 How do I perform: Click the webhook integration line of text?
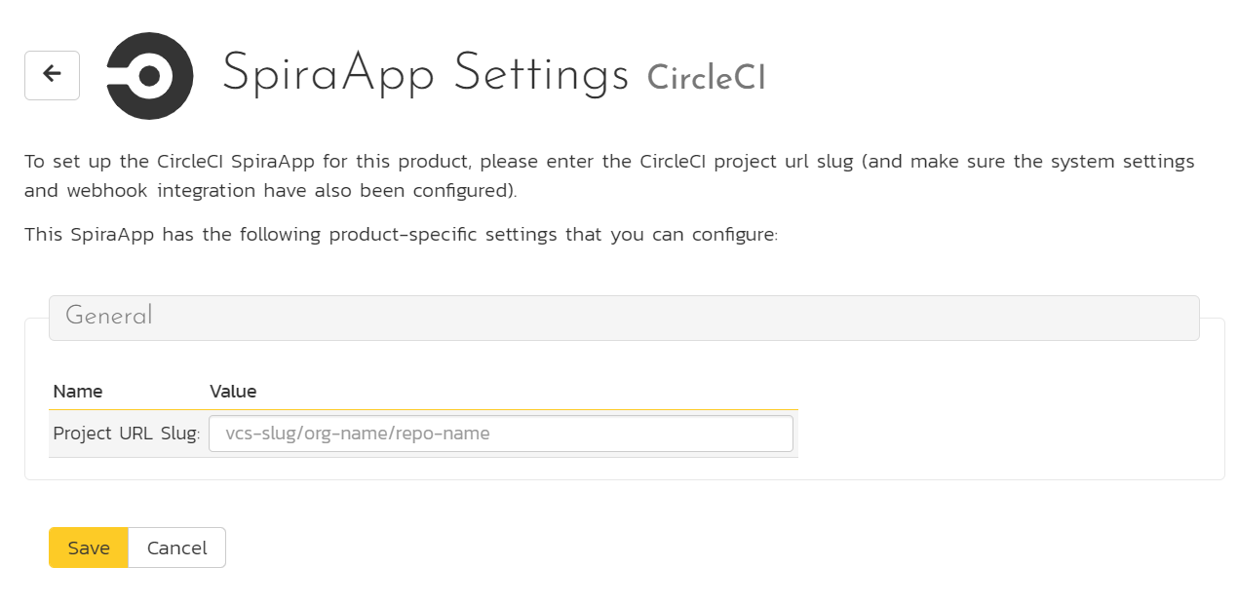tap(271, 190)
